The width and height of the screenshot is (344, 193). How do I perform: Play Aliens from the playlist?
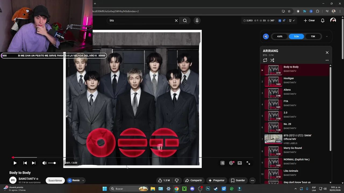[295, 93]
